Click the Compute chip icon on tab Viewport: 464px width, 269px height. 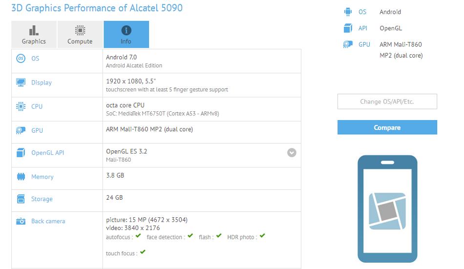[x=80, y=30]
